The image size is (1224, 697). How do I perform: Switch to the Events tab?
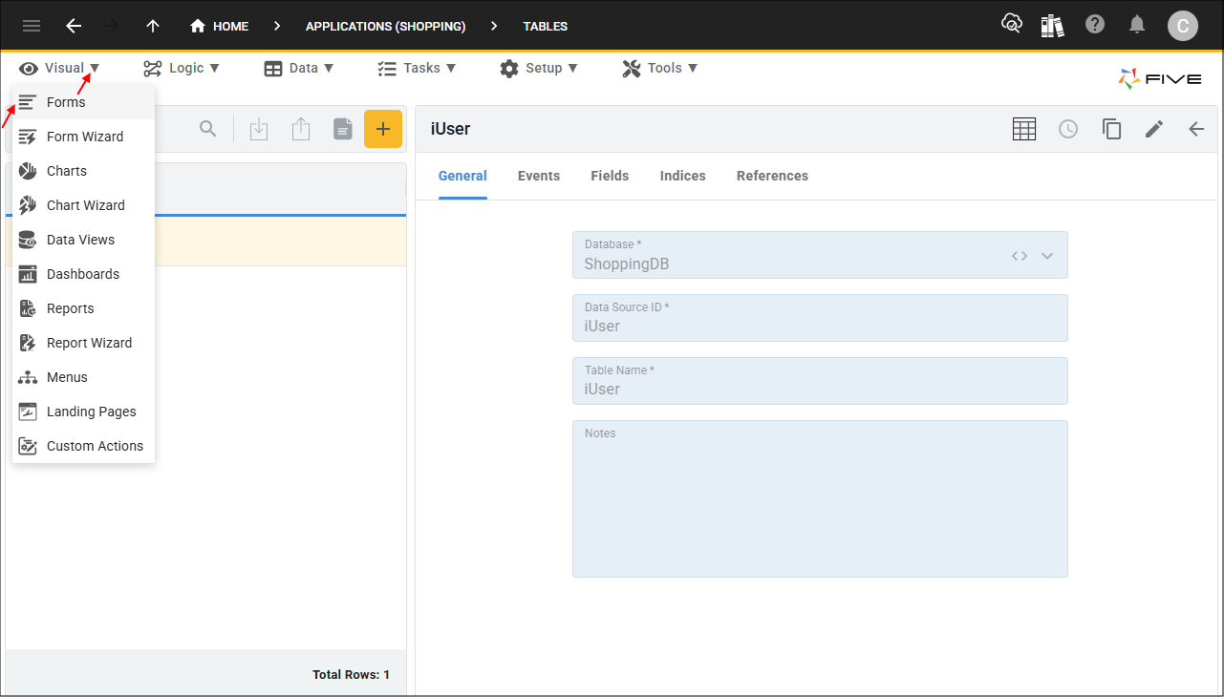(539, 176)
